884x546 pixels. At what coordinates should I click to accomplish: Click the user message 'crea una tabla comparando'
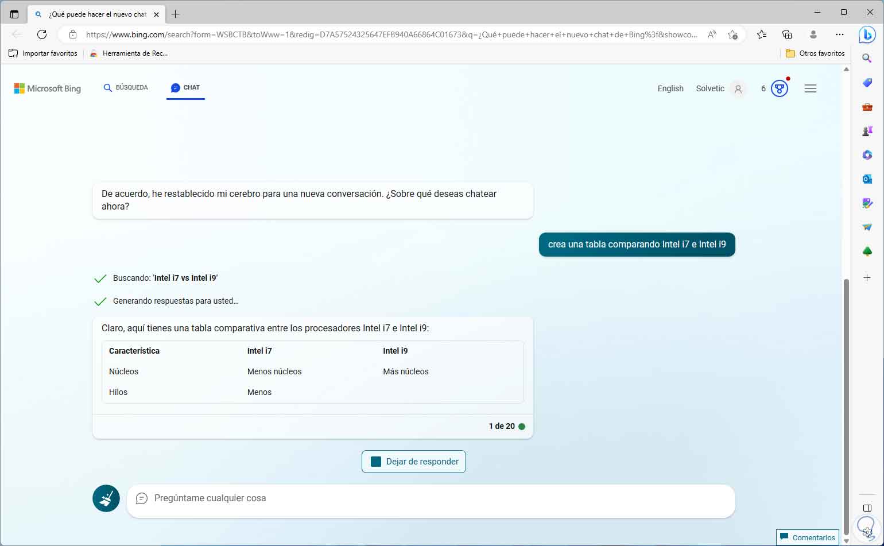pyautogui.click(x=637, y=245)
